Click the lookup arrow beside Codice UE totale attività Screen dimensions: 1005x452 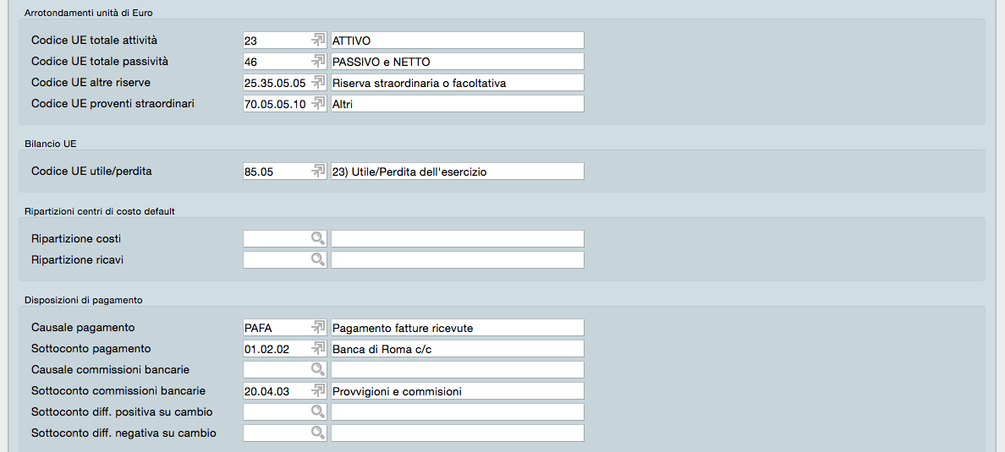click(x=318, y=41)
